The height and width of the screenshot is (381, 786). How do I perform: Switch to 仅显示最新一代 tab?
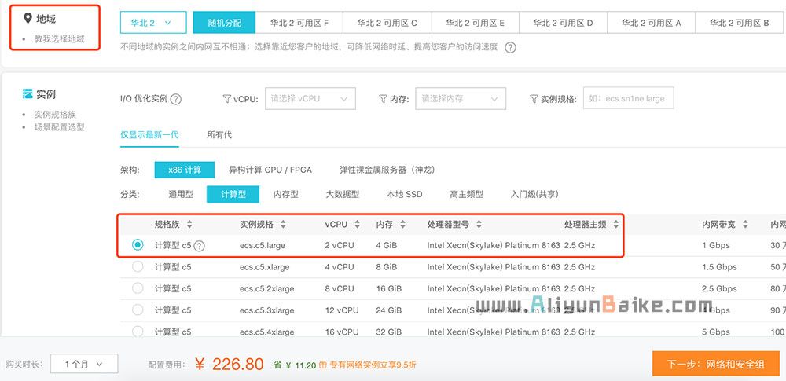click(149, 135)
